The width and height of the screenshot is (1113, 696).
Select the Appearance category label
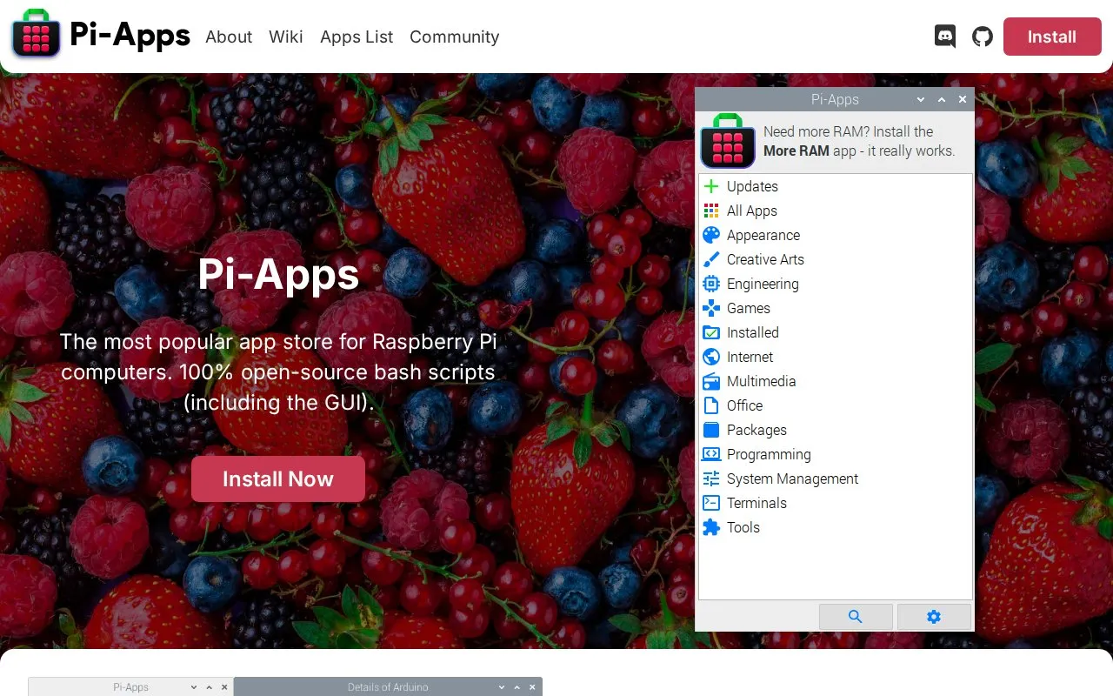[763, 235]
